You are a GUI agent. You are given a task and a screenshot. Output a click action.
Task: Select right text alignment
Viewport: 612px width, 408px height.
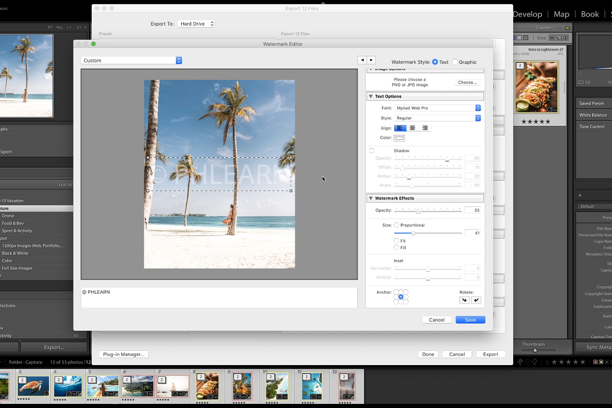(x=425, y=128)
